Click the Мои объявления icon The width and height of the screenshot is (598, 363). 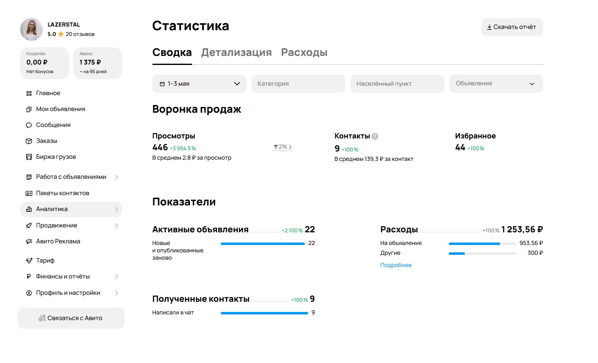pyautogui.click(x=29, y=109)
